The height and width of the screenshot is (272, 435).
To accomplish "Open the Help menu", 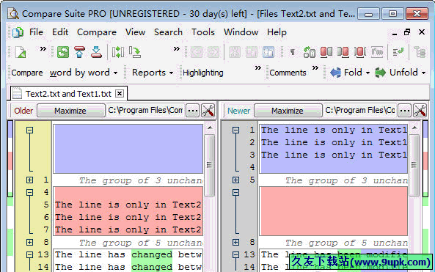I will pos(277,32).
